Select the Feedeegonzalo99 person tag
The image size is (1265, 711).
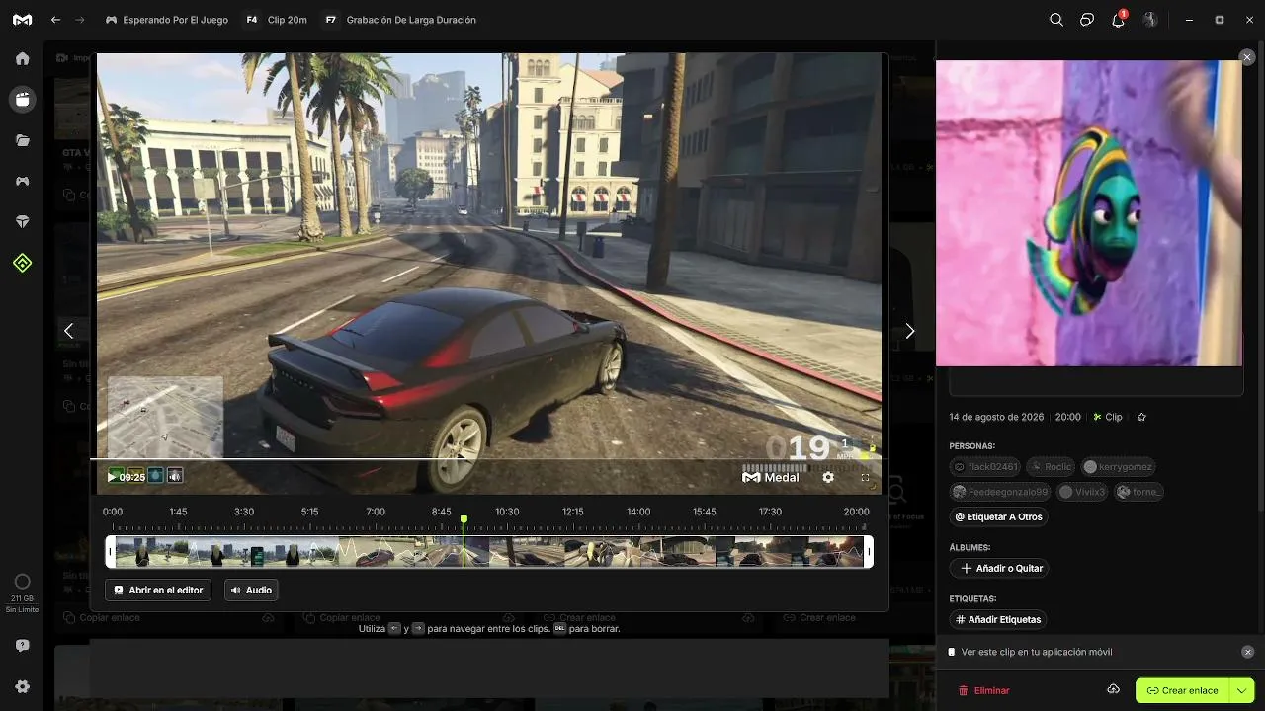[1000, 492]
